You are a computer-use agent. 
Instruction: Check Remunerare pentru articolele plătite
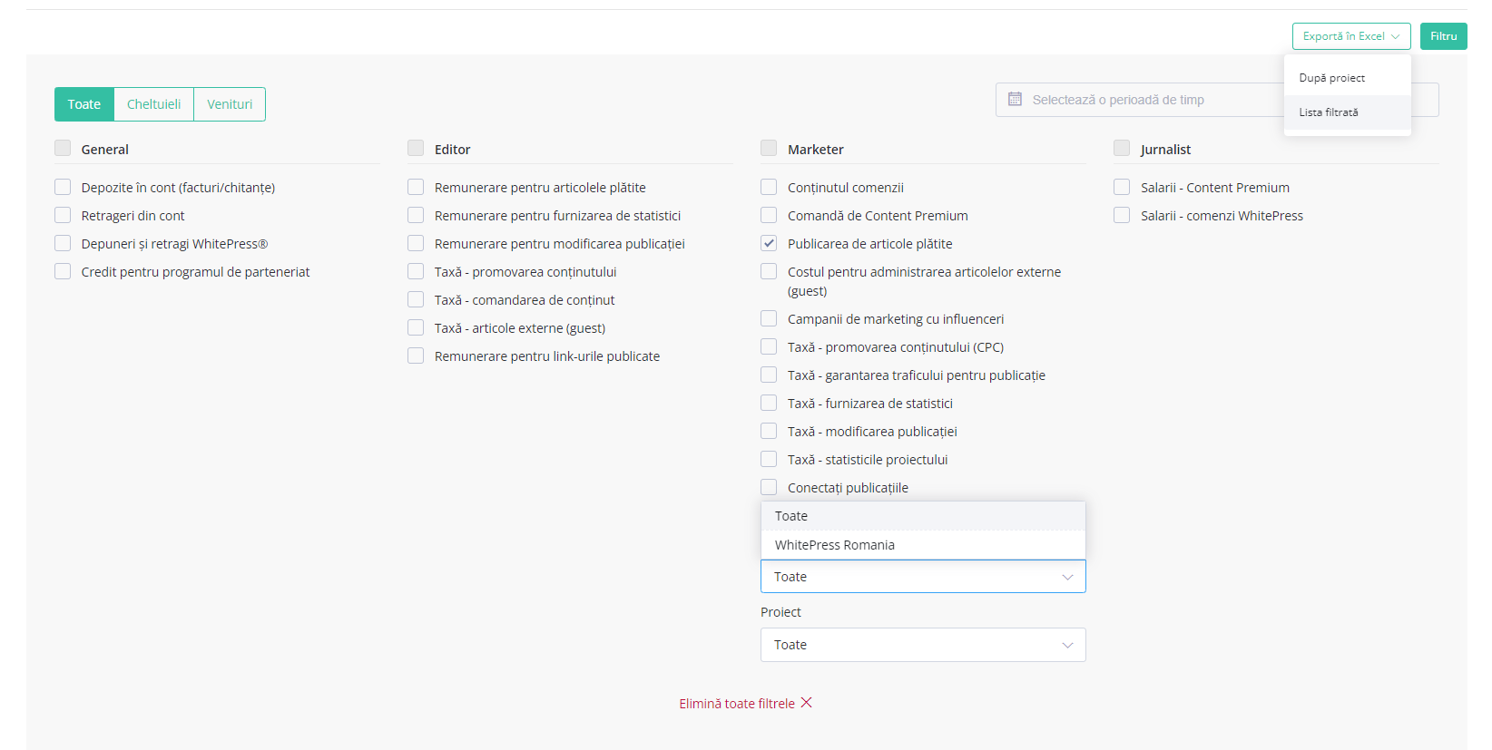click(x=416, y=187)
